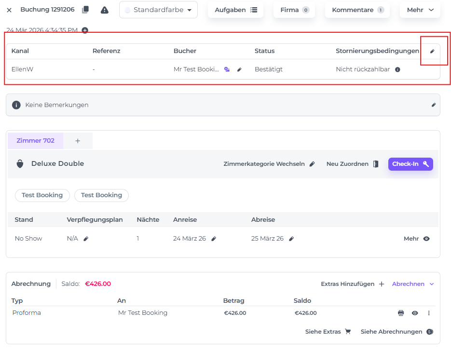The height and width of the screenshot is (351, 451).
Task: Add a new room tab
Action: tap(78, 141)
